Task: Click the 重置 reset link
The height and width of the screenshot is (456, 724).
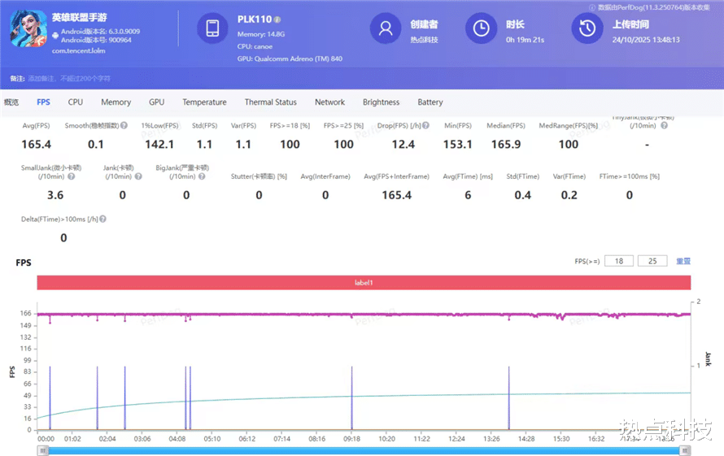Action: point(683,262)
